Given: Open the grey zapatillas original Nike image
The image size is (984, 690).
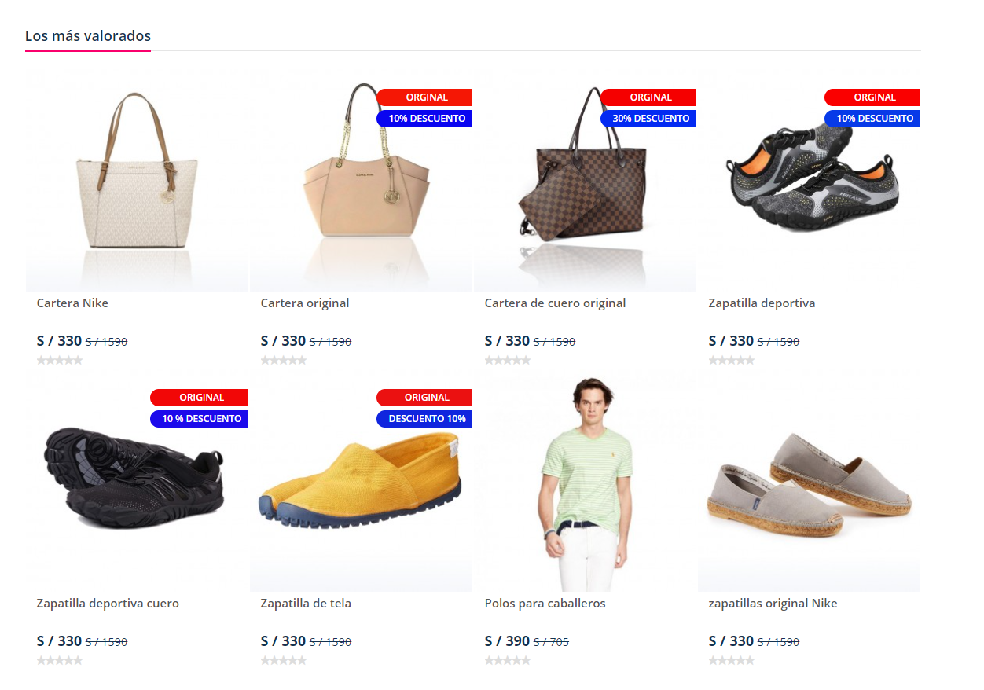Looking at the screenshot, I should 810,480.
